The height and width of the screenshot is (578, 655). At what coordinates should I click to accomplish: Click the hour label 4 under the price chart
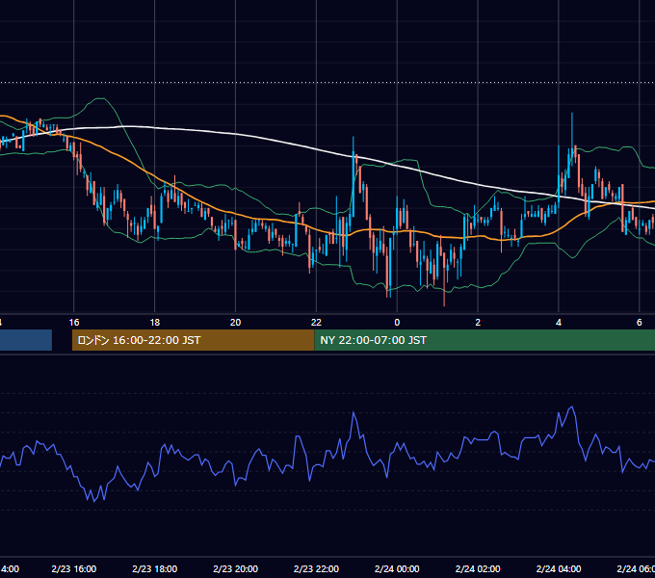point(559,322)
